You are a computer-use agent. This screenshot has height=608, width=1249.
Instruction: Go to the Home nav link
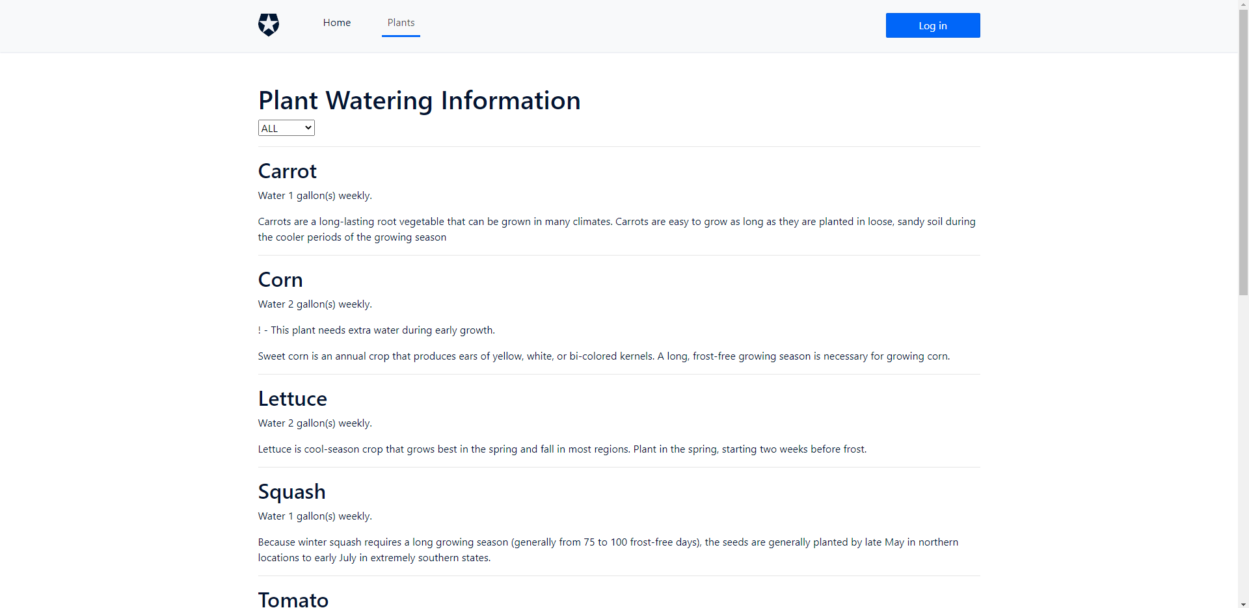click(336, 23)
